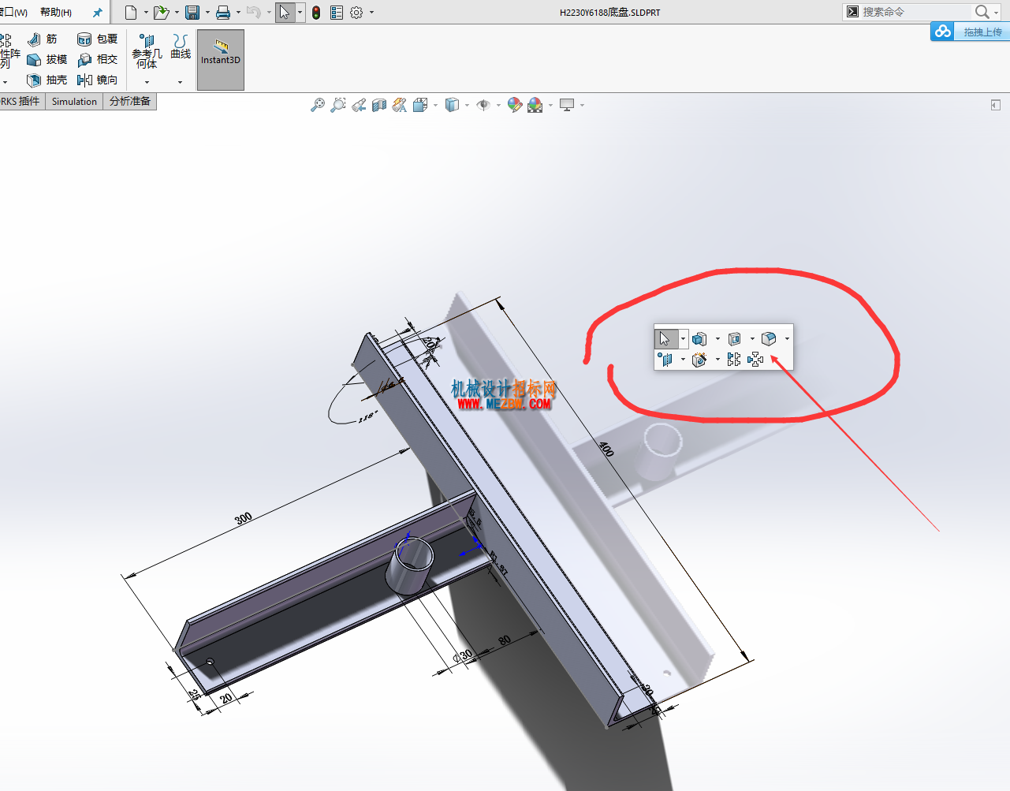The height and width of the screenshot is (791, 1010).
Task: Select the Section View icon
Action: [379, 105]
